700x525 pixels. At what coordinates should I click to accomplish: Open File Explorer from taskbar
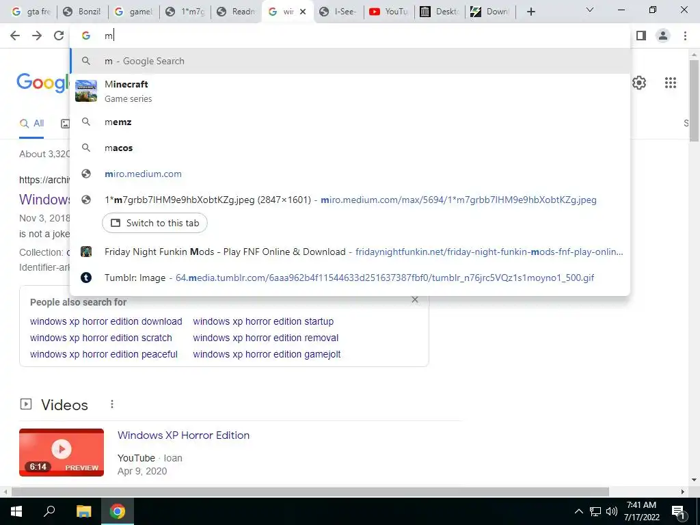(83, 511)
